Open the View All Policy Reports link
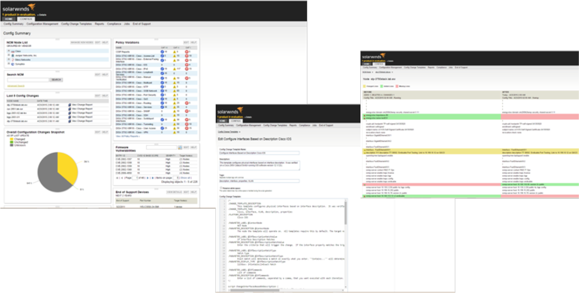Image resolution: width=579 pixels, height=294 pixels. tap(127, 136)
